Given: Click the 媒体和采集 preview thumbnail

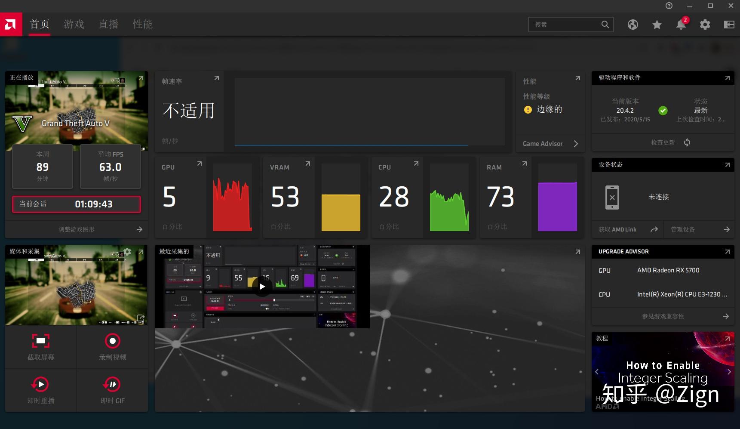Looking at the screenshot, I should (x=77, y=285).
